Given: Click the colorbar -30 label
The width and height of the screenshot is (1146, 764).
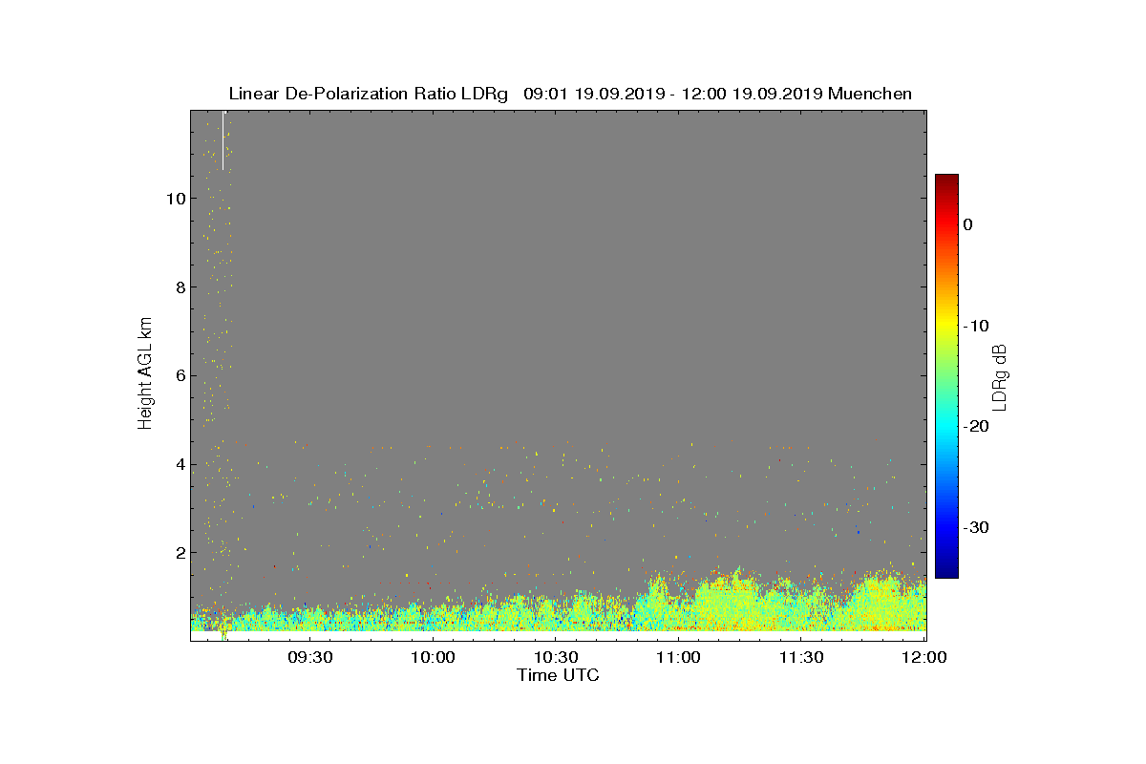Looking at the screenshot, I should click(x=976, y=528).
